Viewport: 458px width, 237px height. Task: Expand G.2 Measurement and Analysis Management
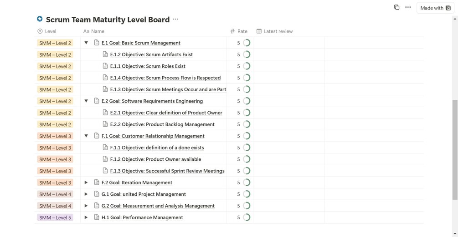point(86,206)
